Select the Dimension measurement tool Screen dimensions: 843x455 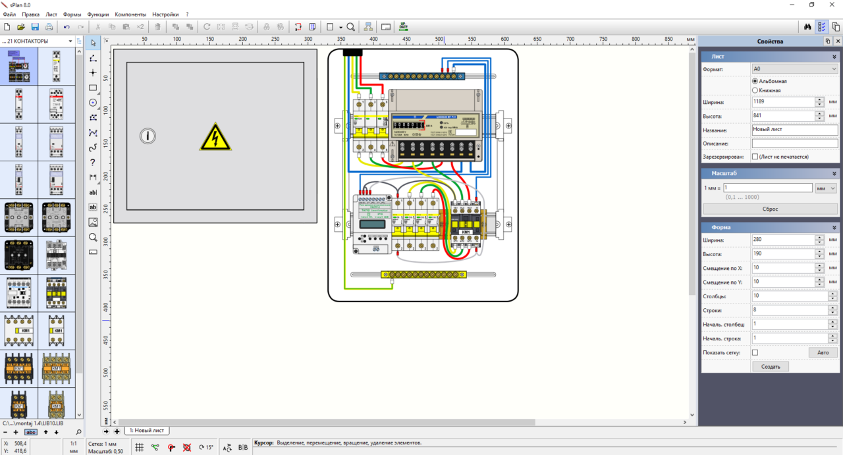click(x=93, y=177)
